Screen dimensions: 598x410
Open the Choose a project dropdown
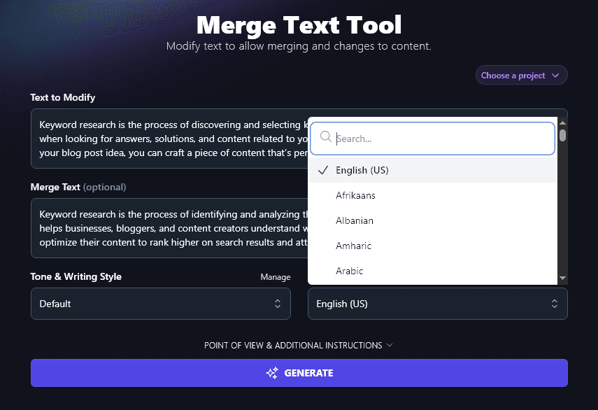pos(521,75)
